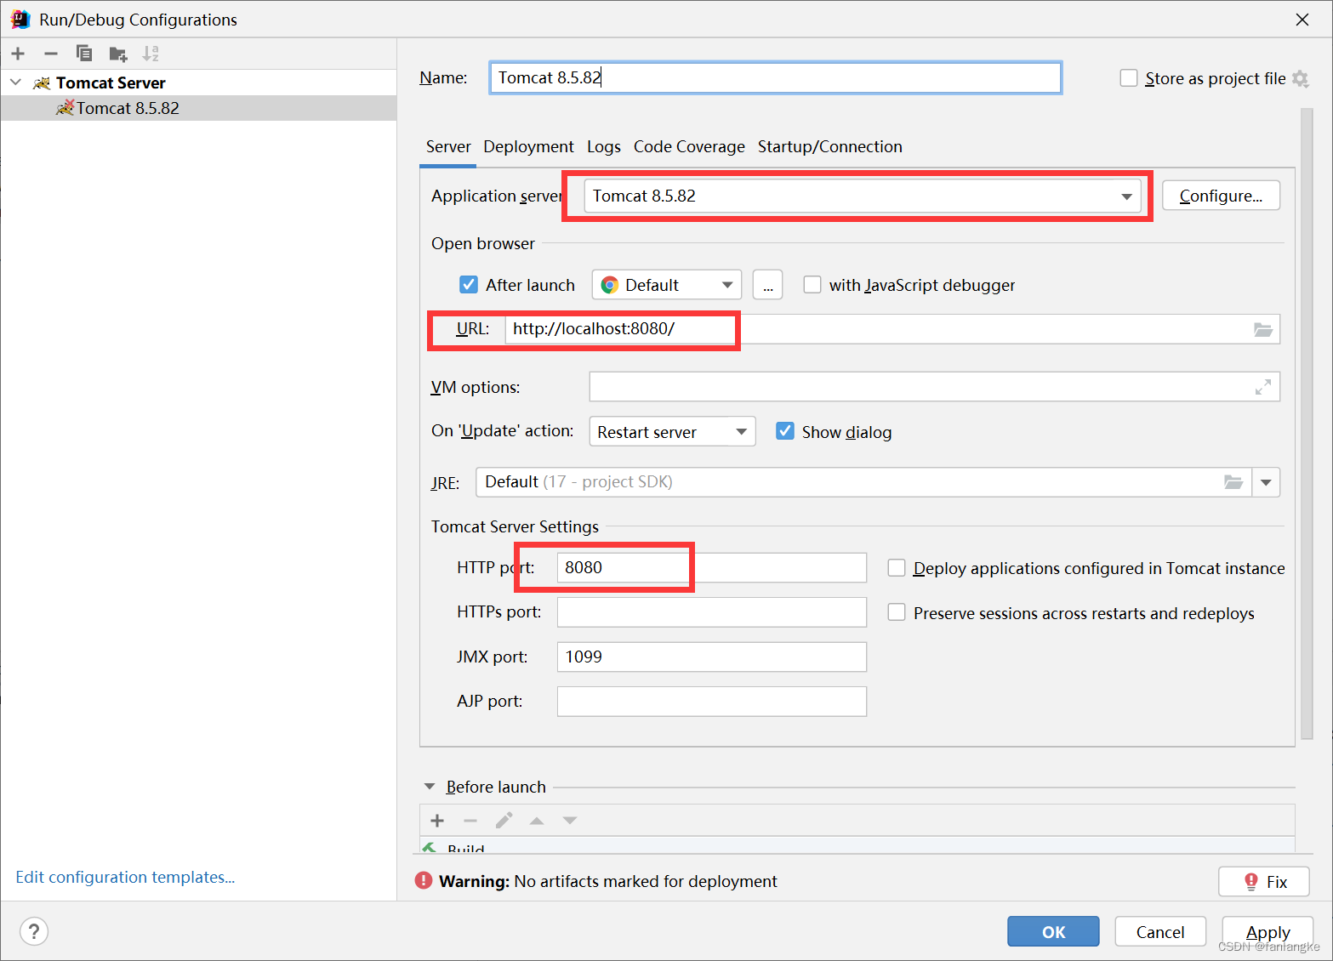This screenshot has height=961, width=1333.
Task: Click the sort configurations alphabetically icon
Action: point(151,54)
